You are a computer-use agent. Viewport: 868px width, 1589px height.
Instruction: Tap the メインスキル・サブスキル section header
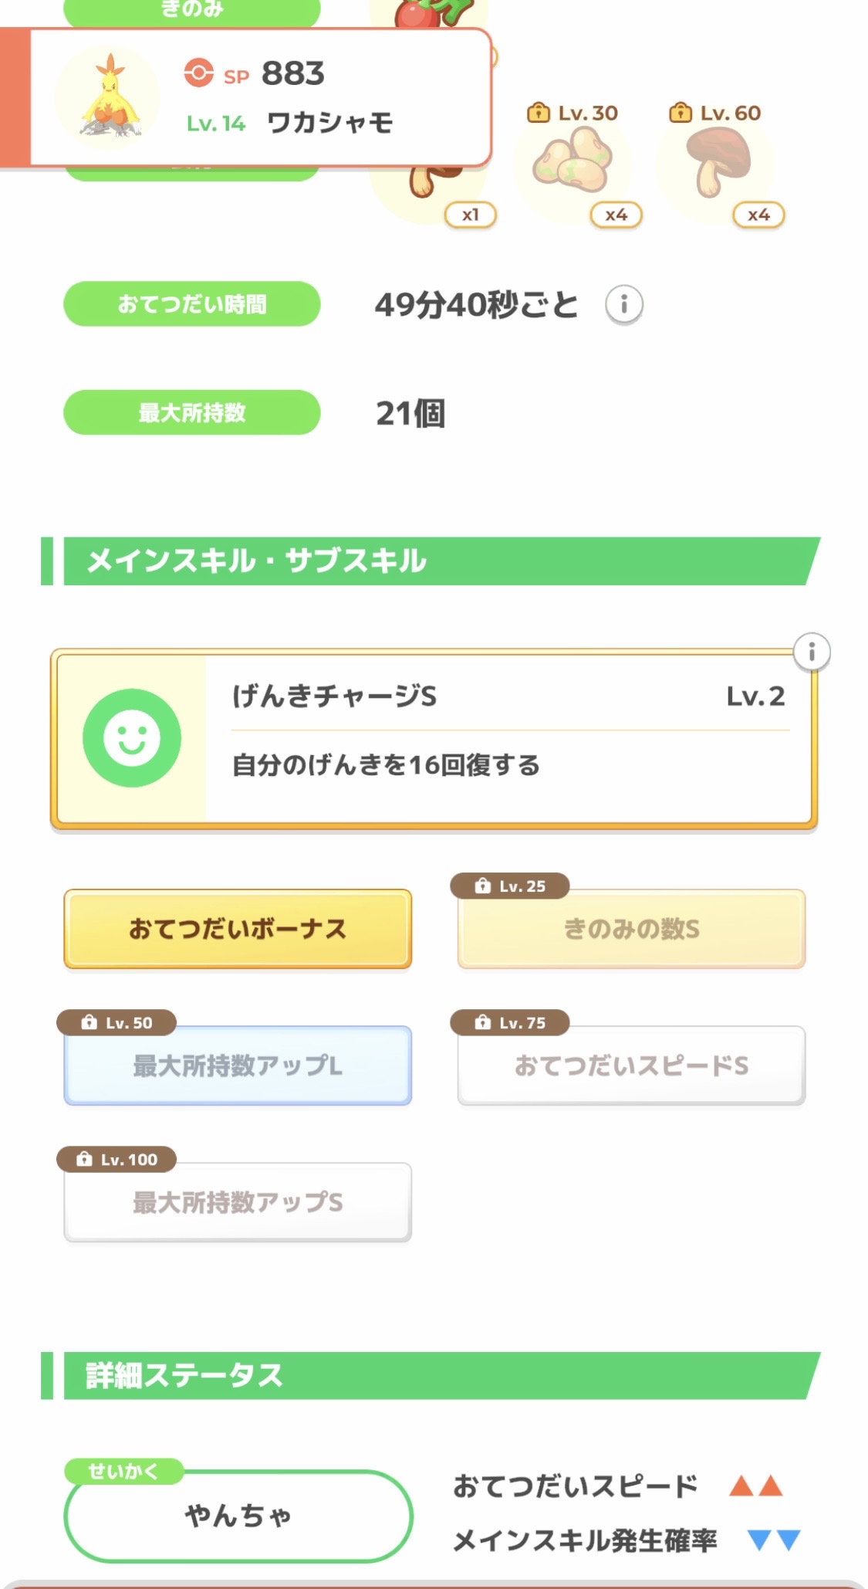click(x=432, y=561)
